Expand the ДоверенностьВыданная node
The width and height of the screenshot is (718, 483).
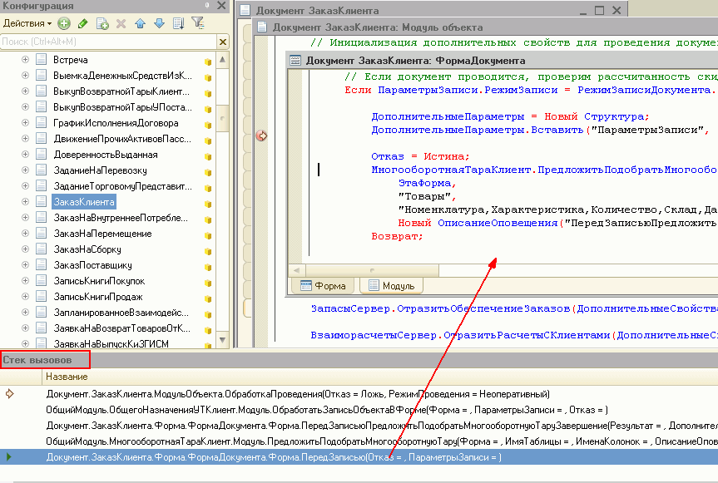pyautogui.click(x=25, y=155)
